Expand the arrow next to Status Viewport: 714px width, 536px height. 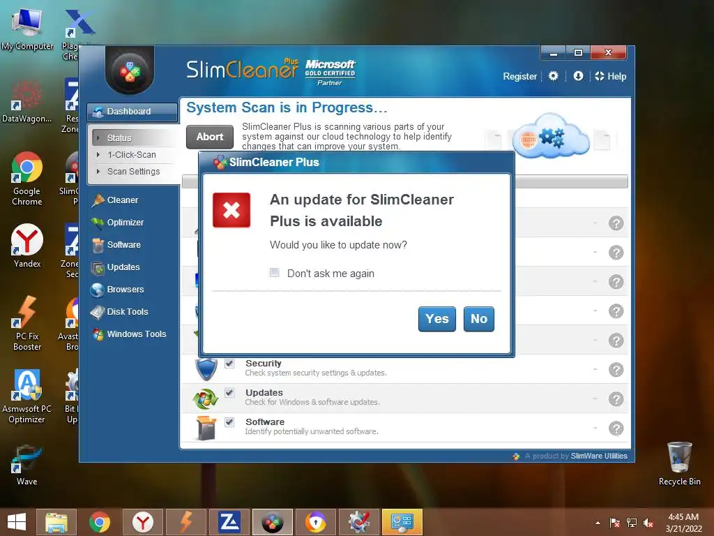98,137
